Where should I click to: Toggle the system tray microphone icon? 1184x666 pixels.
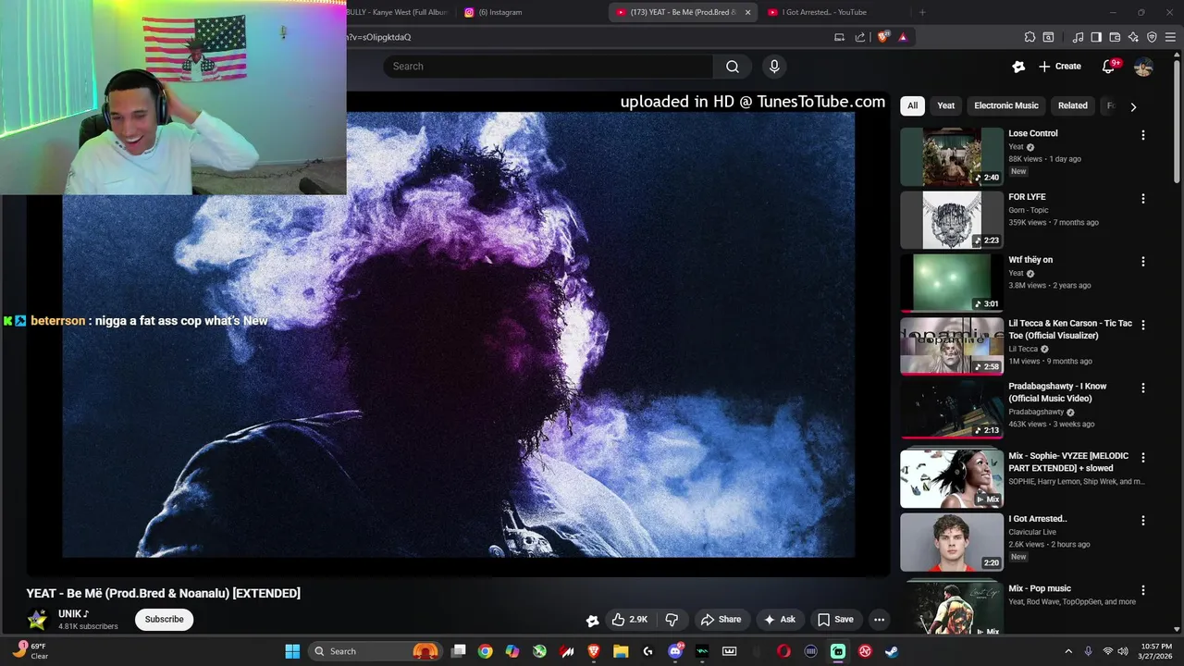(x=1088, y=651)
